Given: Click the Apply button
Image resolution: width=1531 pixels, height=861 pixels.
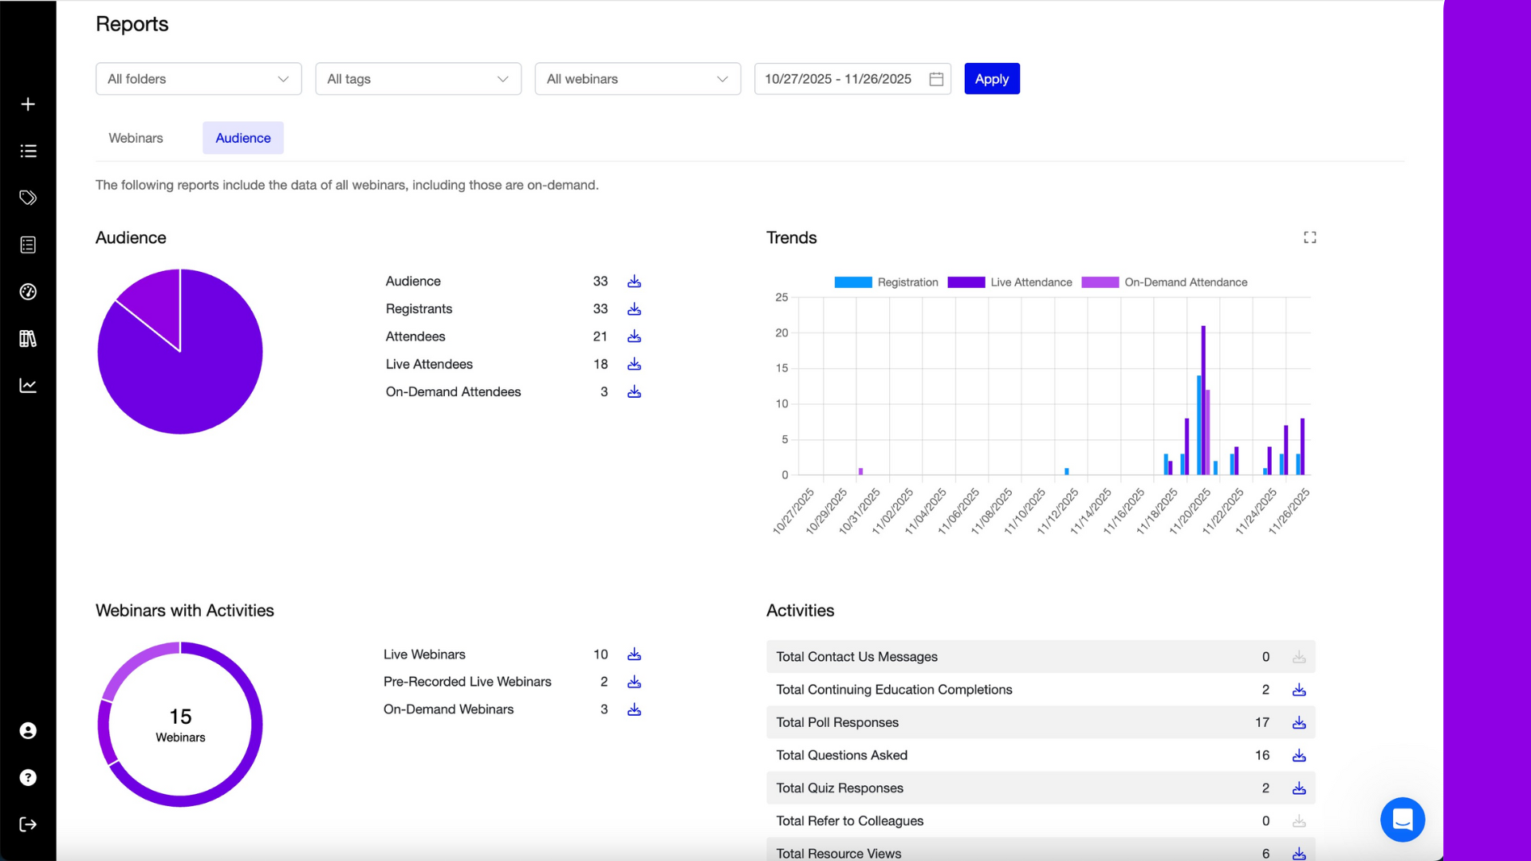Looking at the screenshot, I should (x=991, y=78).
